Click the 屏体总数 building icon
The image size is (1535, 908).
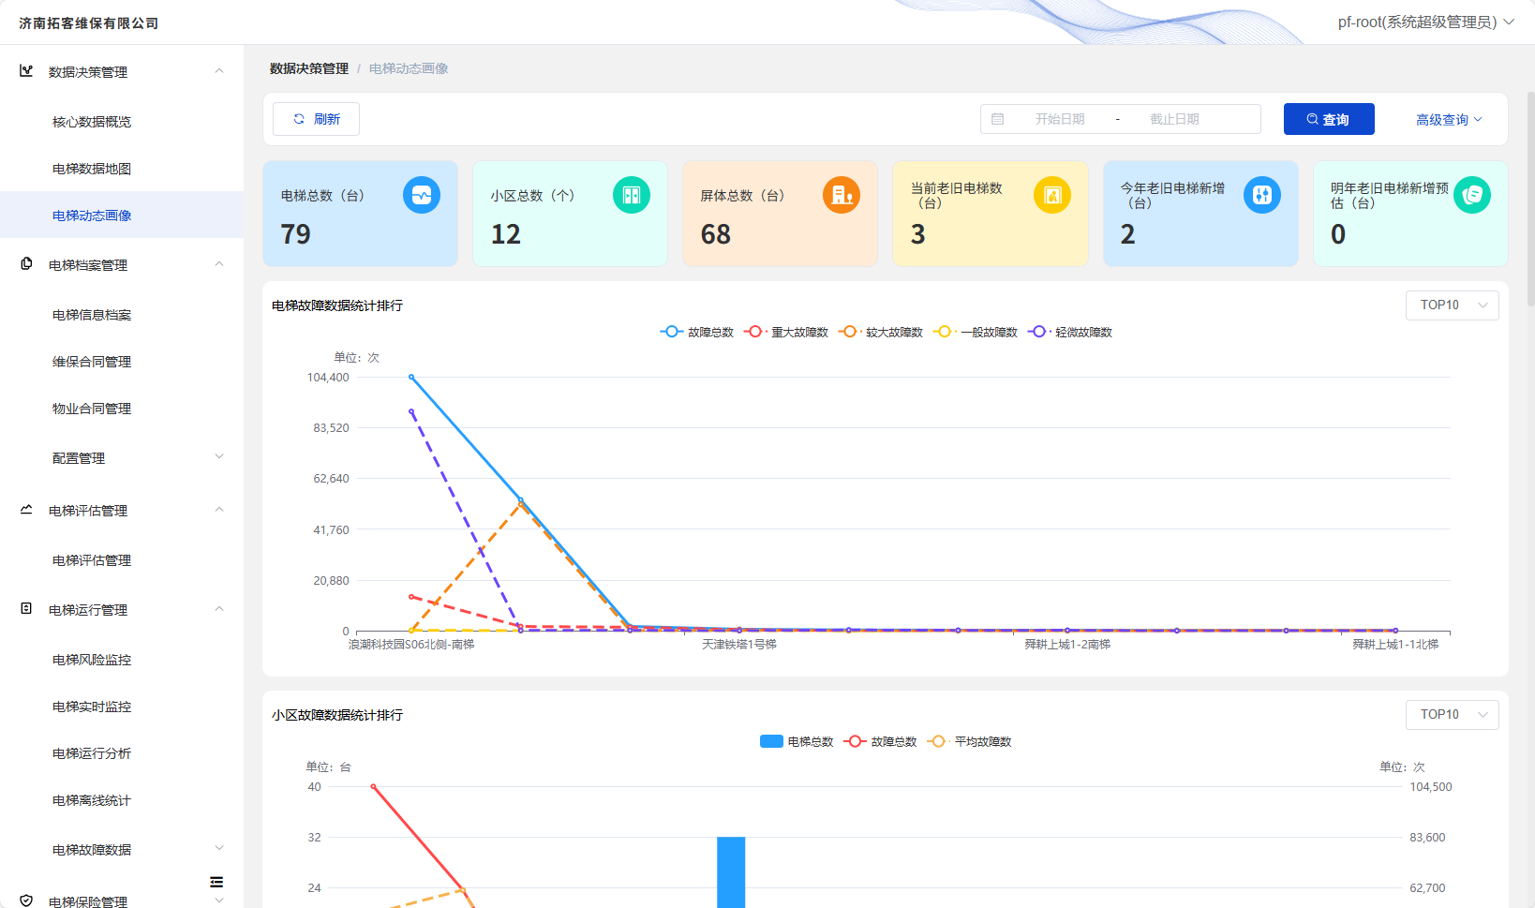coord(842,195)
